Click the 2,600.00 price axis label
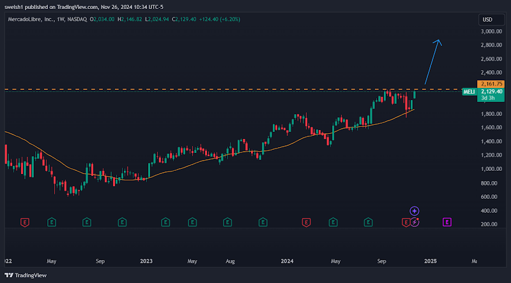Screen dimensions: 511x283 pos(491,59)
